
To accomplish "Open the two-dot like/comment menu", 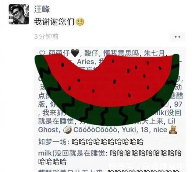I will click(177, 37).
